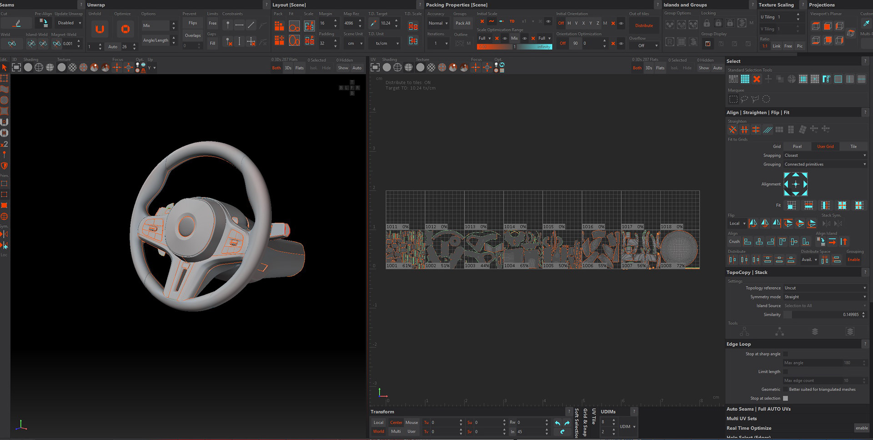
Task: Pick texel density with T.D. Target eyedropper
Action: pos(373,23)
